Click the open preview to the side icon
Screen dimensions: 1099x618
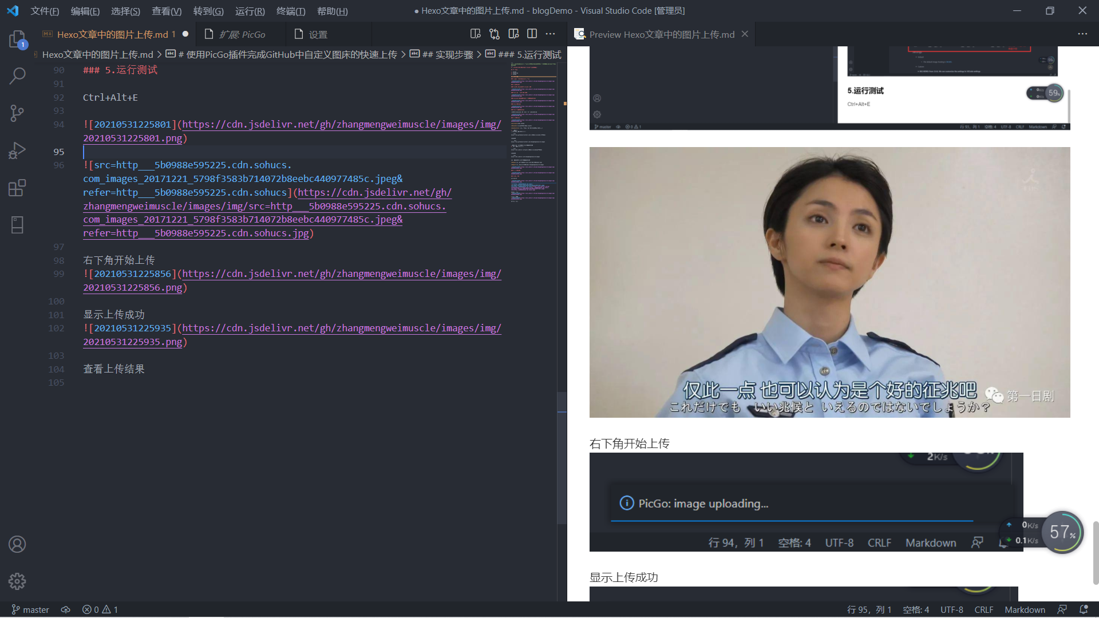click(513, 34)
